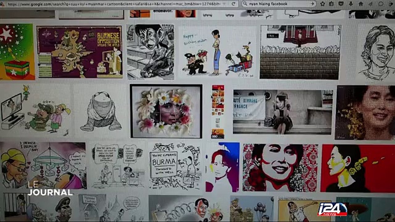Bookmark this page with the star icon

click(x=322, y=4)
